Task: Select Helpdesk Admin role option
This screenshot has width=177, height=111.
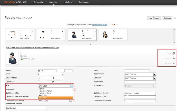Action: coord(56,91)
